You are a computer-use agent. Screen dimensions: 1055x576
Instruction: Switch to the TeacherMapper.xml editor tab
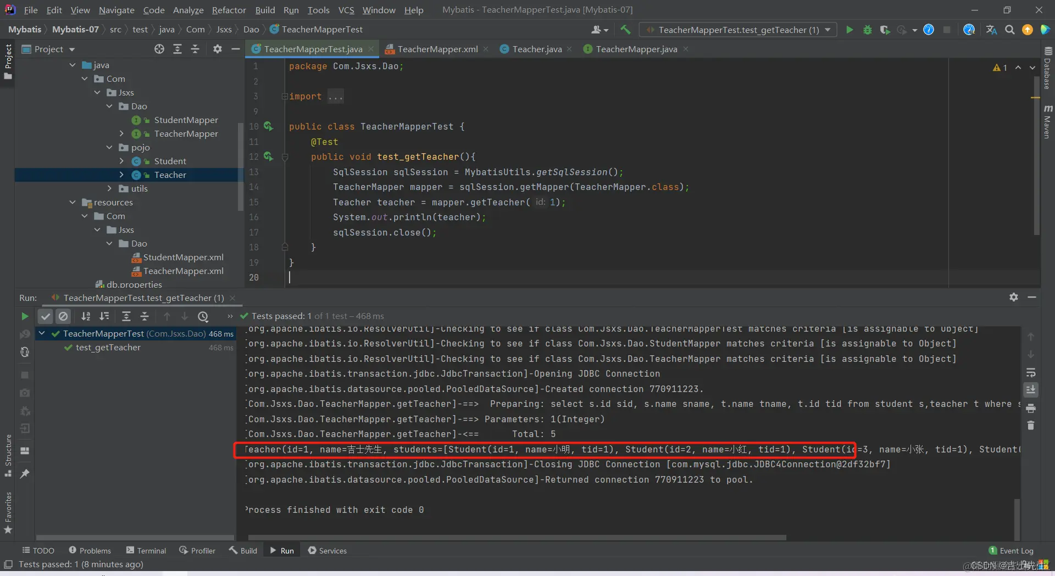(x=437, y=49)
